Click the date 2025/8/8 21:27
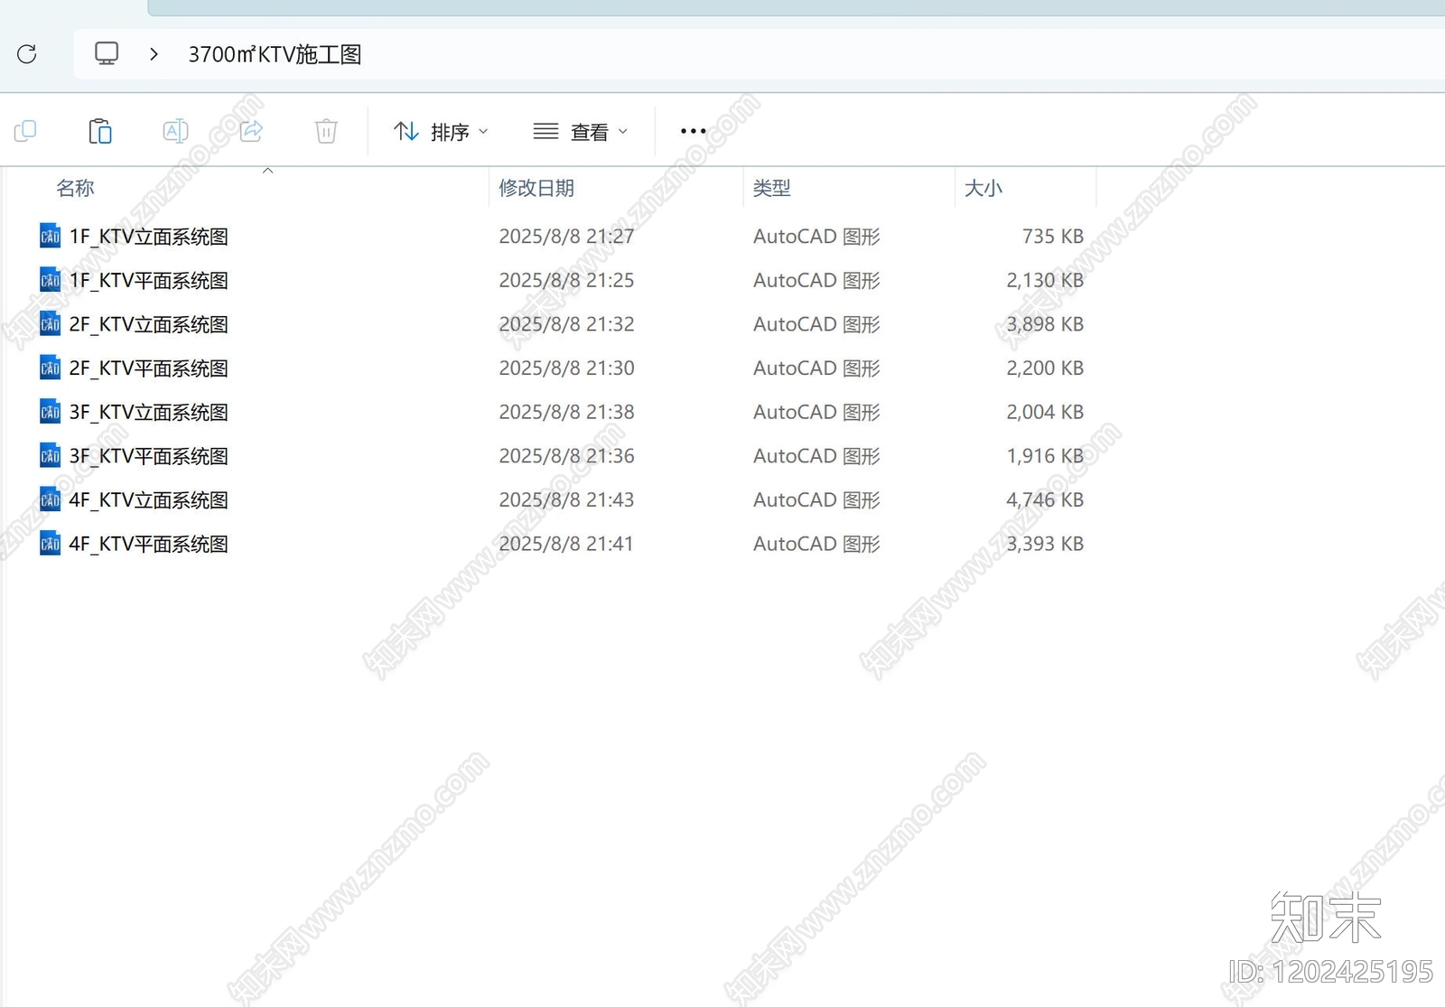Screen dimensions: 1445x1007 coord(566,237)
